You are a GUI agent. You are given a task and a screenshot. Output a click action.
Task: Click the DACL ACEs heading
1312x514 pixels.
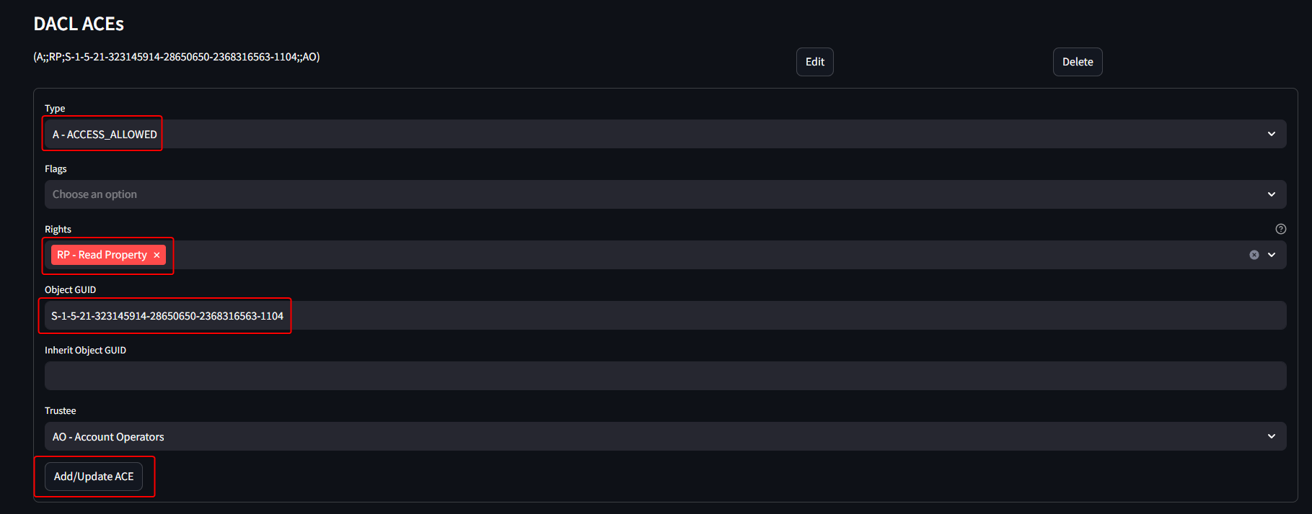click(79, 24)
